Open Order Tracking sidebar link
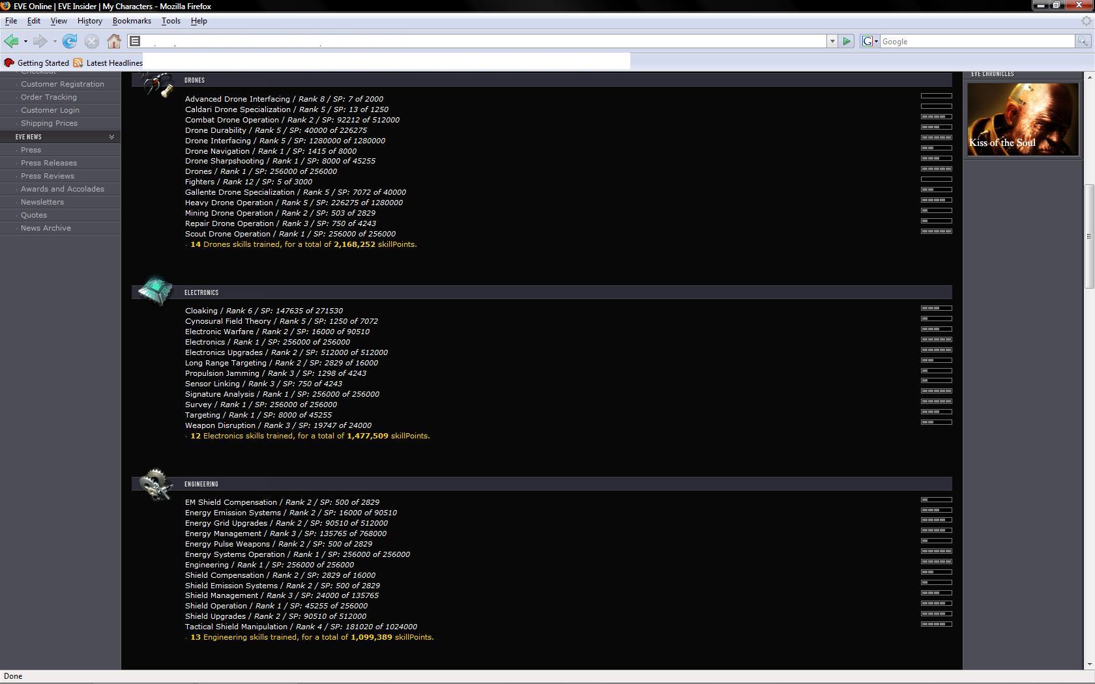1095x684 pixels. tap(49, 97)
